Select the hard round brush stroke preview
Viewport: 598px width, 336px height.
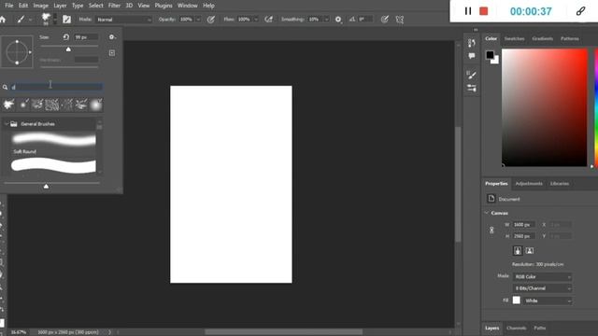[x=53, y=166]
